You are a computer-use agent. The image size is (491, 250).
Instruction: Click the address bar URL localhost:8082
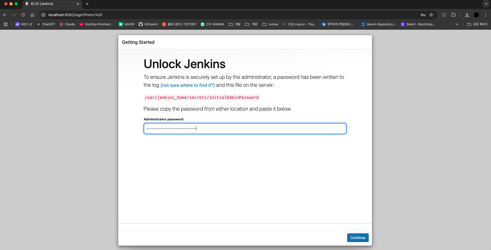point(75,15)
